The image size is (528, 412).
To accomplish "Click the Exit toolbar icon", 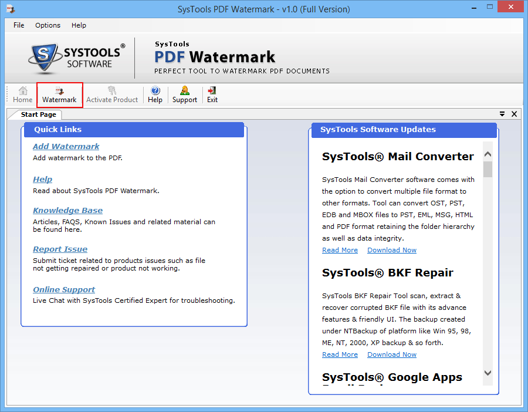I will point(212,95).
